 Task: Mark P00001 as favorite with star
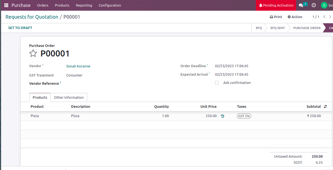point(33,53)
